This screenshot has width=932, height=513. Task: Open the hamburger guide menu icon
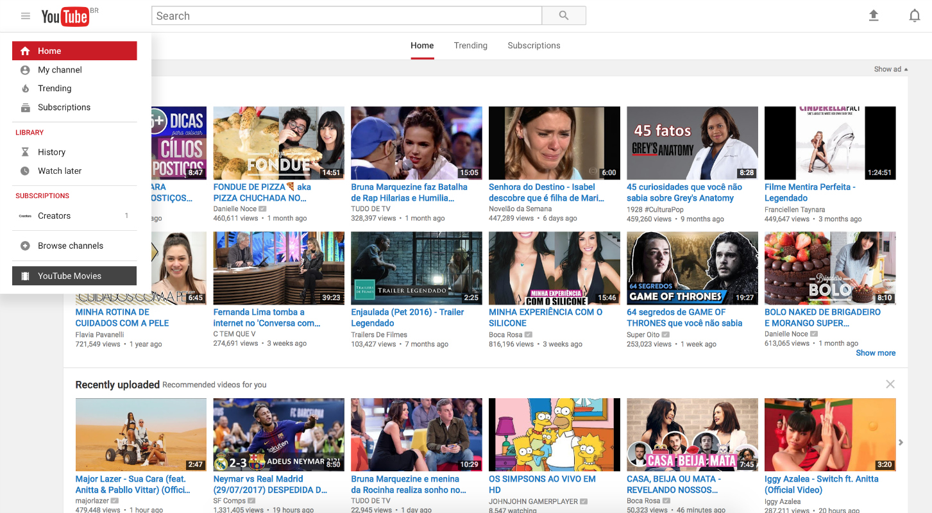click(26, 16)
